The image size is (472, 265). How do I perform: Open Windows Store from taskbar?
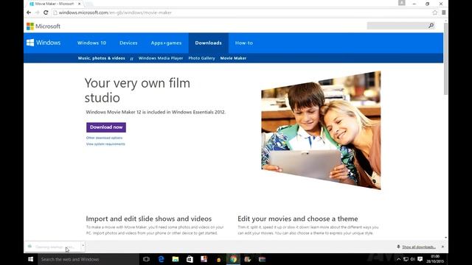190,259
